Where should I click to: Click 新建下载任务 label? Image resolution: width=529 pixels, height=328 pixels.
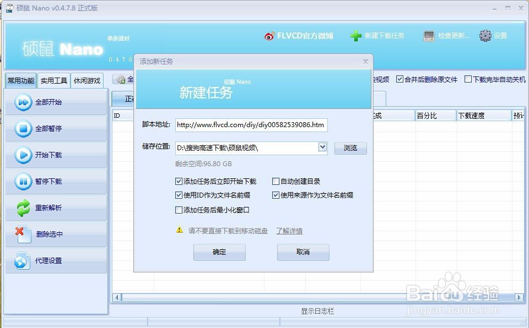tap(384, 36)
